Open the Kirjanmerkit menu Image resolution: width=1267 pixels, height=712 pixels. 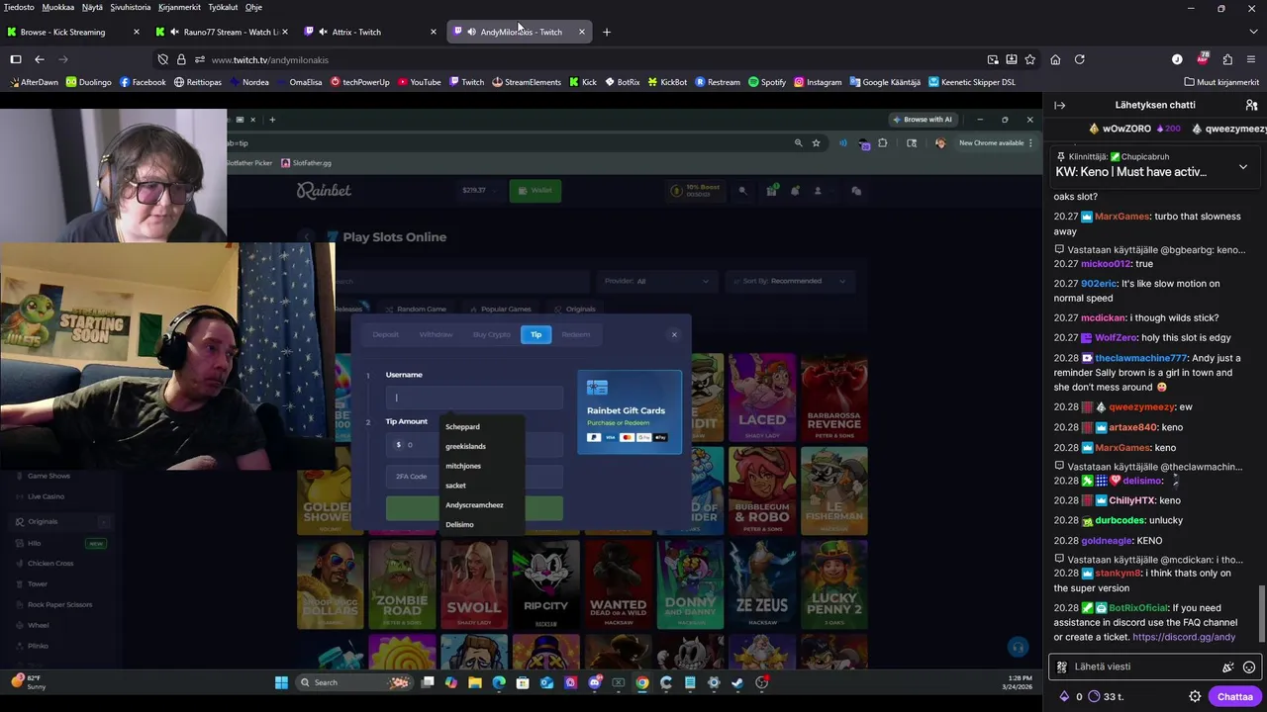(x=179, y=7)
